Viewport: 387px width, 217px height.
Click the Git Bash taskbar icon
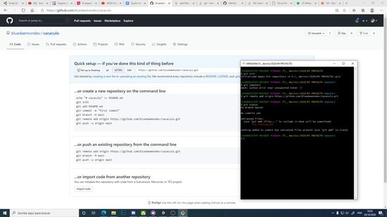click(x=183, y=213)
